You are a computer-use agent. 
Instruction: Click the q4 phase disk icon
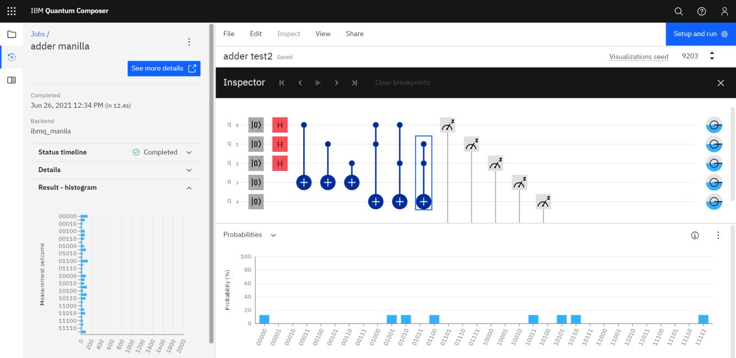click(x=713, y=202)
